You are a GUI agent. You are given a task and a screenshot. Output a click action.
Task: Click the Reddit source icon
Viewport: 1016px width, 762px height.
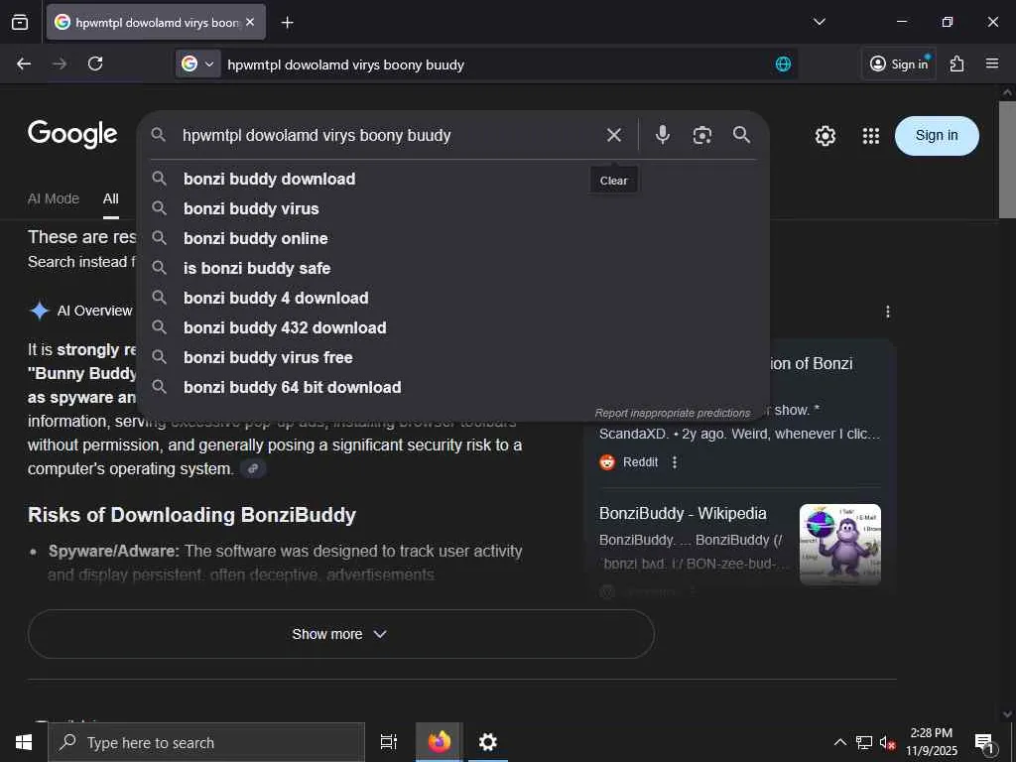(x=607, y=462)
